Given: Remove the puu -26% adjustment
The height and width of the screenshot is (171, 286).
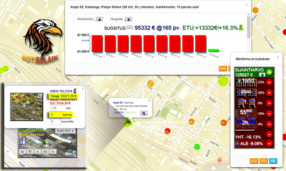Looking at the screenshot, I should click(269, 93).
